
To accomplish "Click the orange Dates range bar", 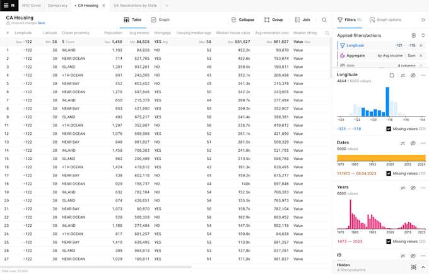I will (381, 158).
